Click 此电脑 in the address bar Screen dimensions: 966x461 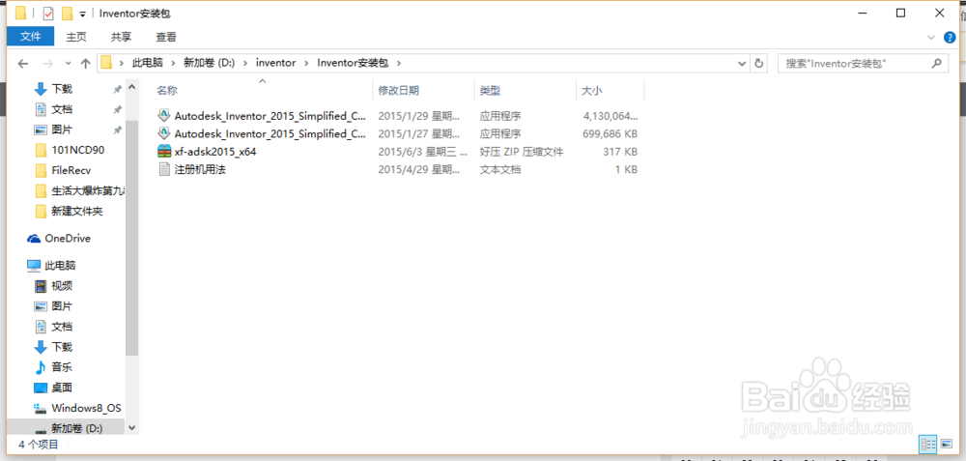point(148,63)
